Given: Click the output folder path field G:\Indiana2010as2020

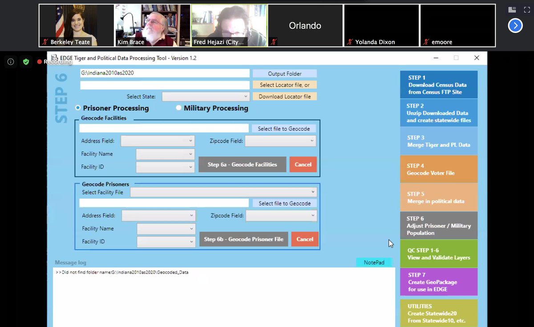Looking at the screenshot, I should click(165, 73).
